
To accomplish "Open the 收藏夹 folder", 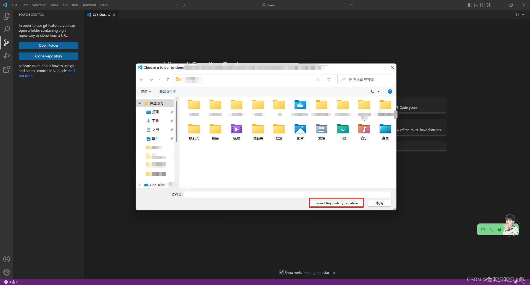I will tap(258, 132).
